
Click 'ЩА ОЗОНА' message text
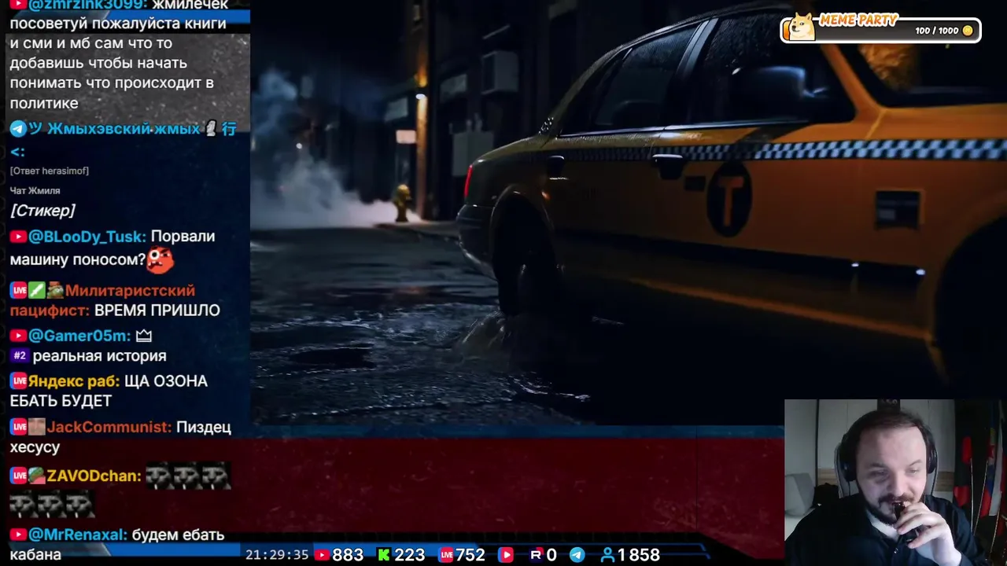(x=167, y=381)
